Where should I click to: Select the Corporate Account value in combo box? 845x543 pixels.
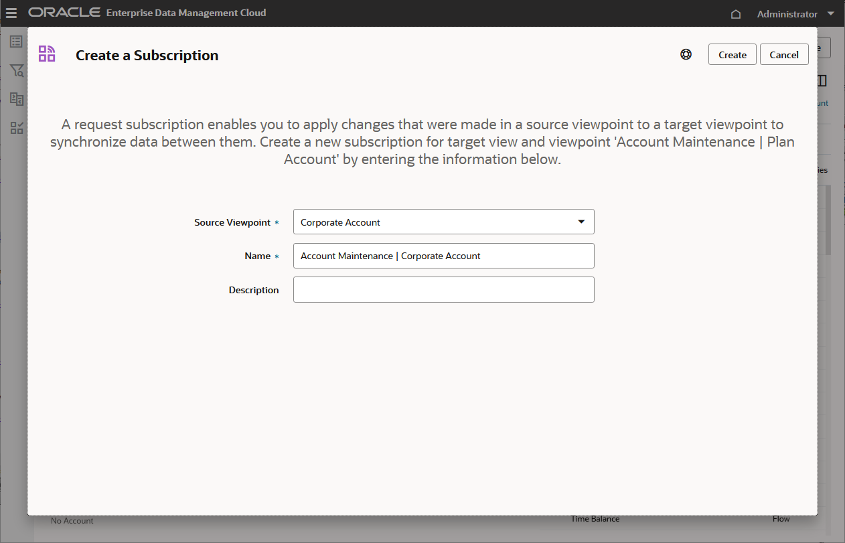point(340,222)
